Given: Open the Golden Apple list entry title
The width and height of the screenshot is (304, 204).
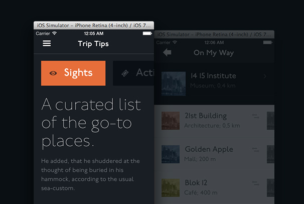Looking at the screenshot, I should pos(209,149).
